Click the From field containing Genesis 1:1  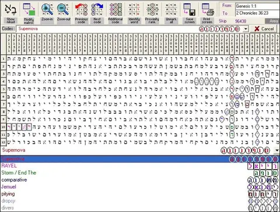pos(257,6)
